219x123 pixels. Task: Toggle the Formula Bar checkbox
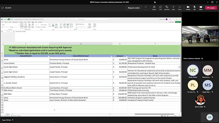click(x=44, y=25)
